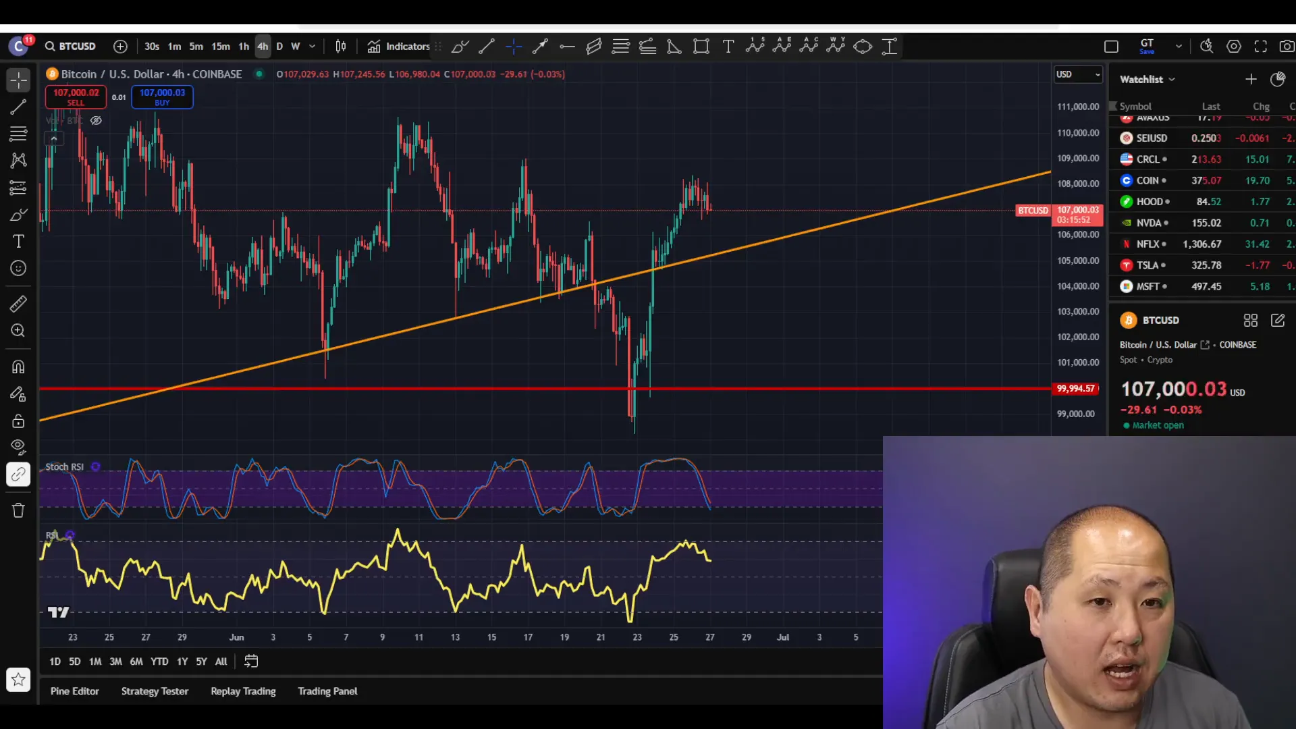The height and width of the screenshot is (729, 1296).
Task: Open the USD currency dropdown
Action: pyautogui.click(x=1078, y=74)
